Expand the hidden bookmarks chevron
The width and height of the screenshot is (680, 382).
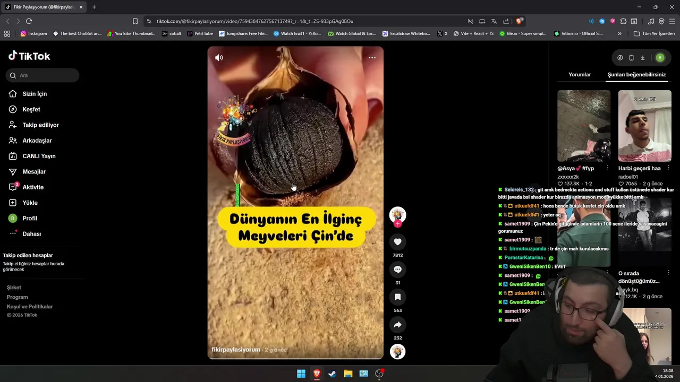[x=619, y=33]
